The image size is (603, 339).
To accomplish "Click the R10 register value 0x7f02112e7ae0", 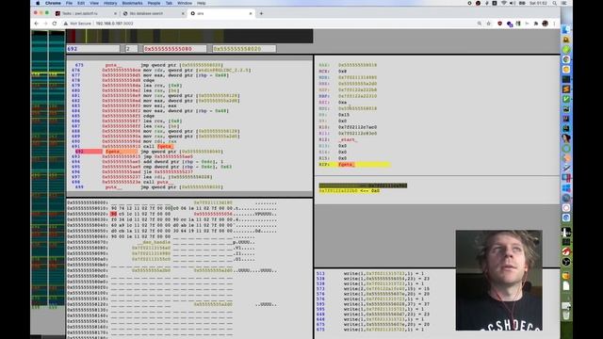I will (x=357, y=127).
